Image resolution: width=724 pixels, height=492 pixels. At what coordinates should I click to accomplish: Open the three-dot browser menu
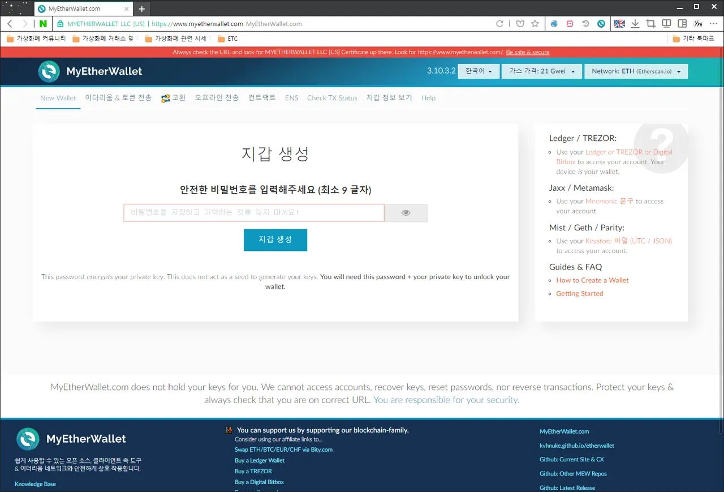pyautogui.click(x=714, y=24)
